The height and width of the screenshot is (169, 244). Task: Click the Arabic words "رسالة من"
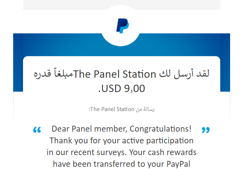tap(145, 109)
